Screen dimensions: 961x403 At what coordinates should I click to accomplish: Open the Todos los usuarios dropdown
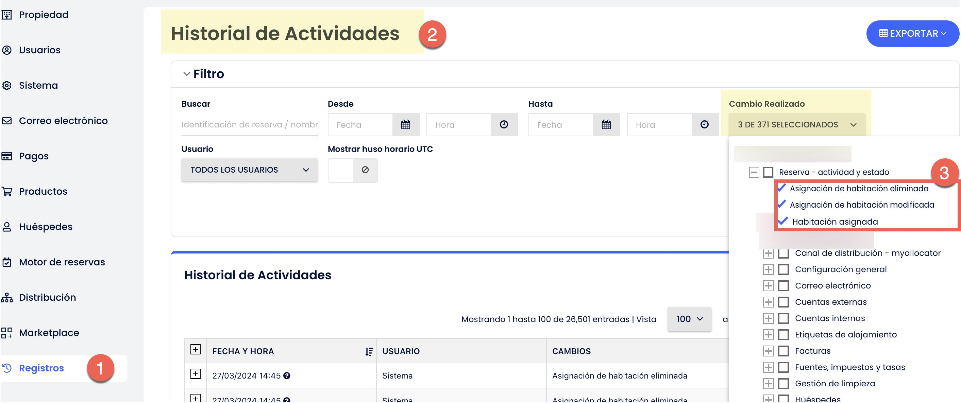point(249,170)
